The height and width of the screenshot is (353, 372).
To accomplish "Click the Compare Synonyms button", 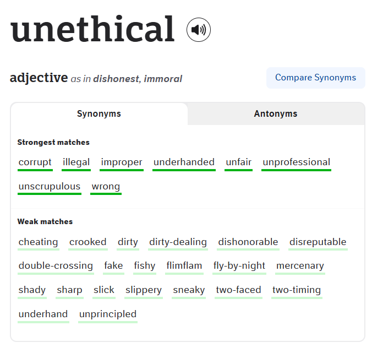I will (x=315, y=78).
